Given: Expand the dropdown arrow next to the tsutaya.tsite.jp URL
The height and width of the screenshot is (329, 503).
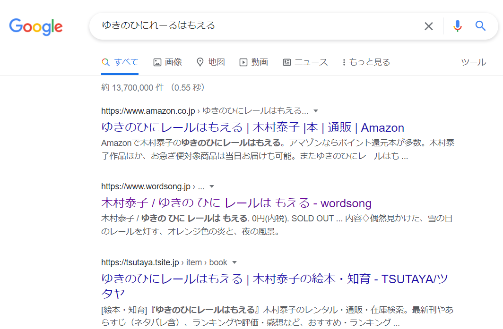Looking at the screenshot, I should 234,262.
